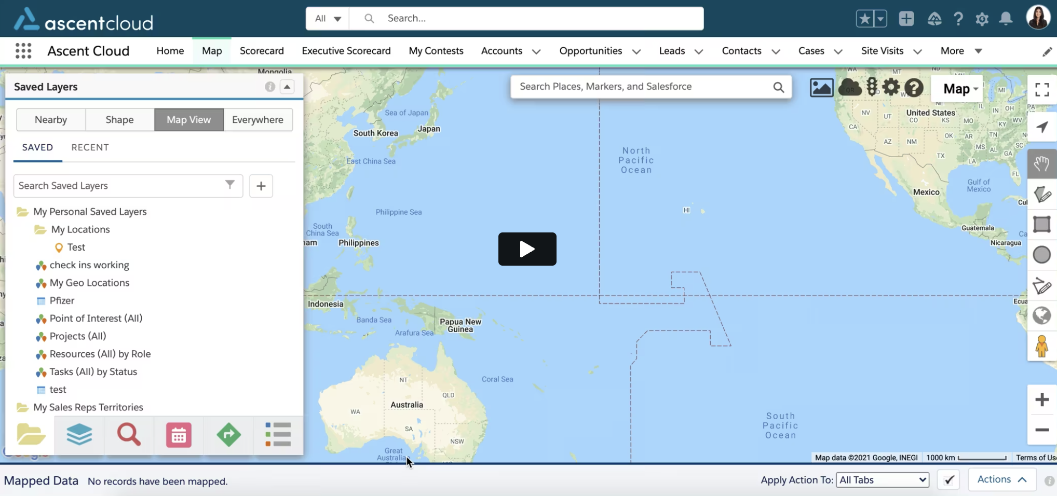Viewport: 1057px width, 496px height.
Task: Click the globe boundary tool
Action: tap(1042, 315)
